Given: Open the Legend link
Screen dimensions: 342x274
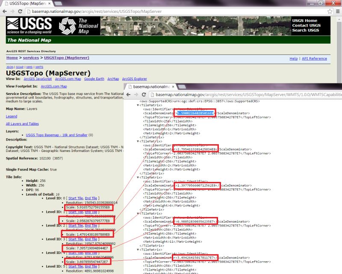Looking at the screenshot, I should 12,116.
